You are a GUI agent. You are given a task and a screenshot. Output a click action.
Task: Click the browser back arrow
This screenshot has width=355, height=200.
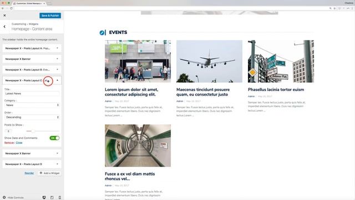tap(3, 8)
